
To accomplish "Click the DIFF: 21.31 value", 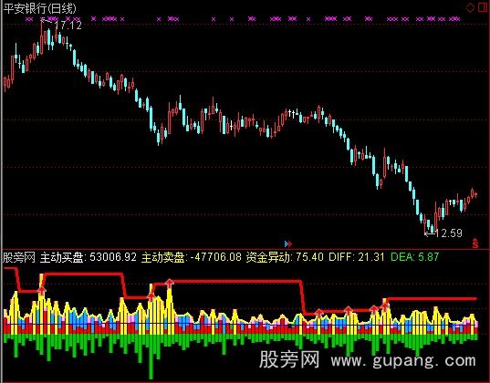I will [x=357, y=257].
